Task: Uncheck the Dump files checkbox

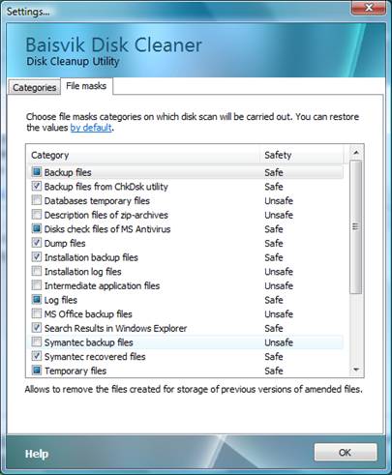Action: point(37,243)
